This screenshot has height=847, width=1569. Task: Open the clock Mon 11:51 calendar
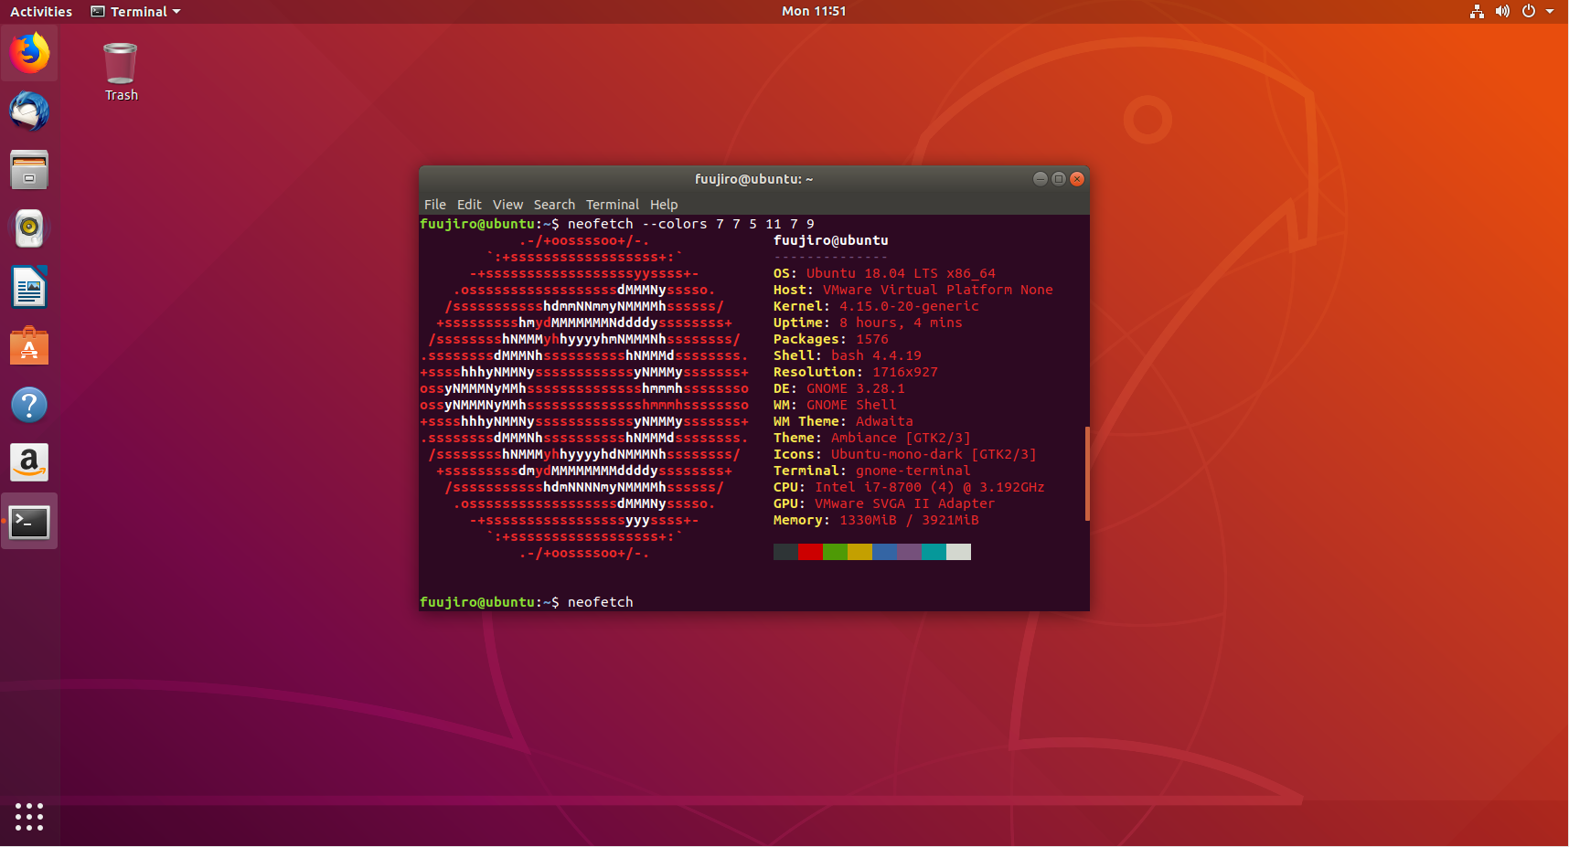click(x=814, y=11)
